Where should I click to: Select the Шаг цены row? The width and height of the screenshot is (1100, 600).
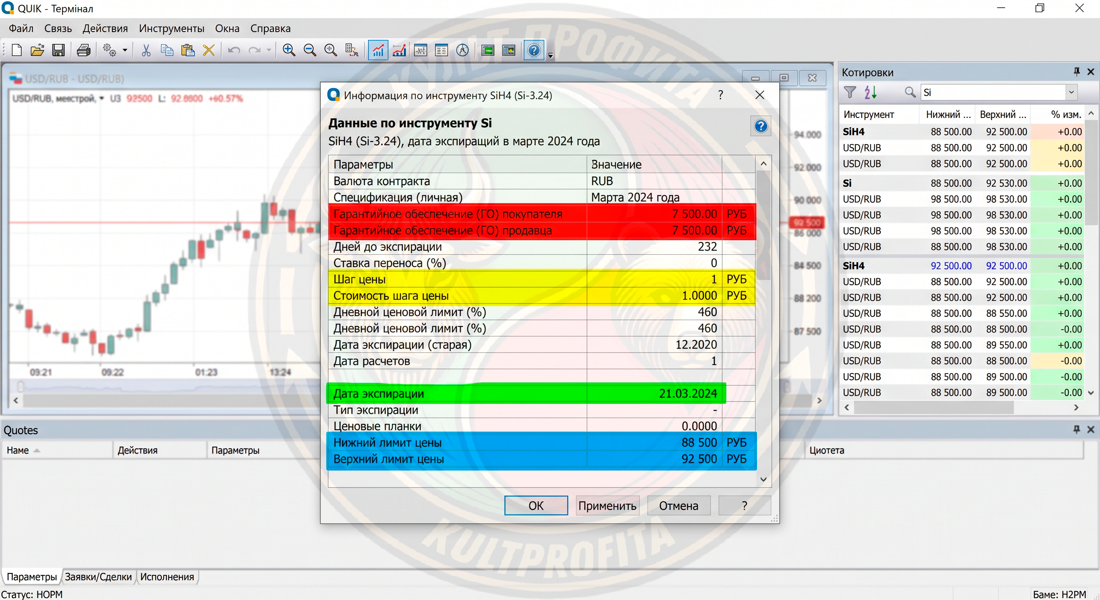541,279
